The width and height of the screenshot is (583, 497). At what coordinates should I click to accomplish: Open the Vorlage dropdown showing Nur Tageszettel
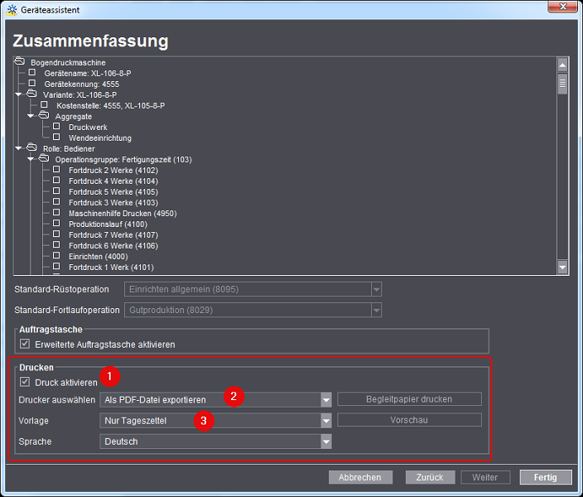(326, 421)
